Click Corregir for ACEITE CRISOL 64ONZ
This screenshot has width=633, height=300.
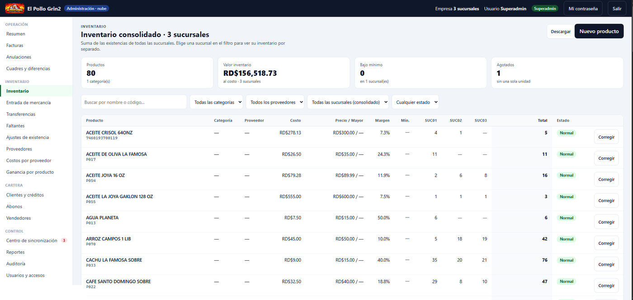pyautogui.click(x=606, y=137)
